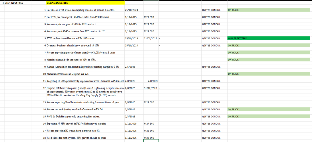Image resolution: width=312 pixels, height=142 pixels.
Task: Click the "FY28 END" cell
Action: pos(149,138)
